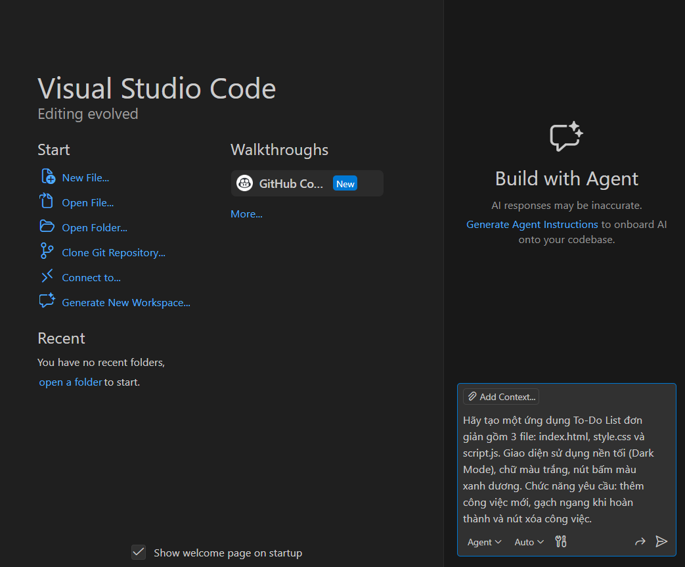685x567 pixels.
Task: Open the Auto model picker dropdown
Action: point(528,541)
